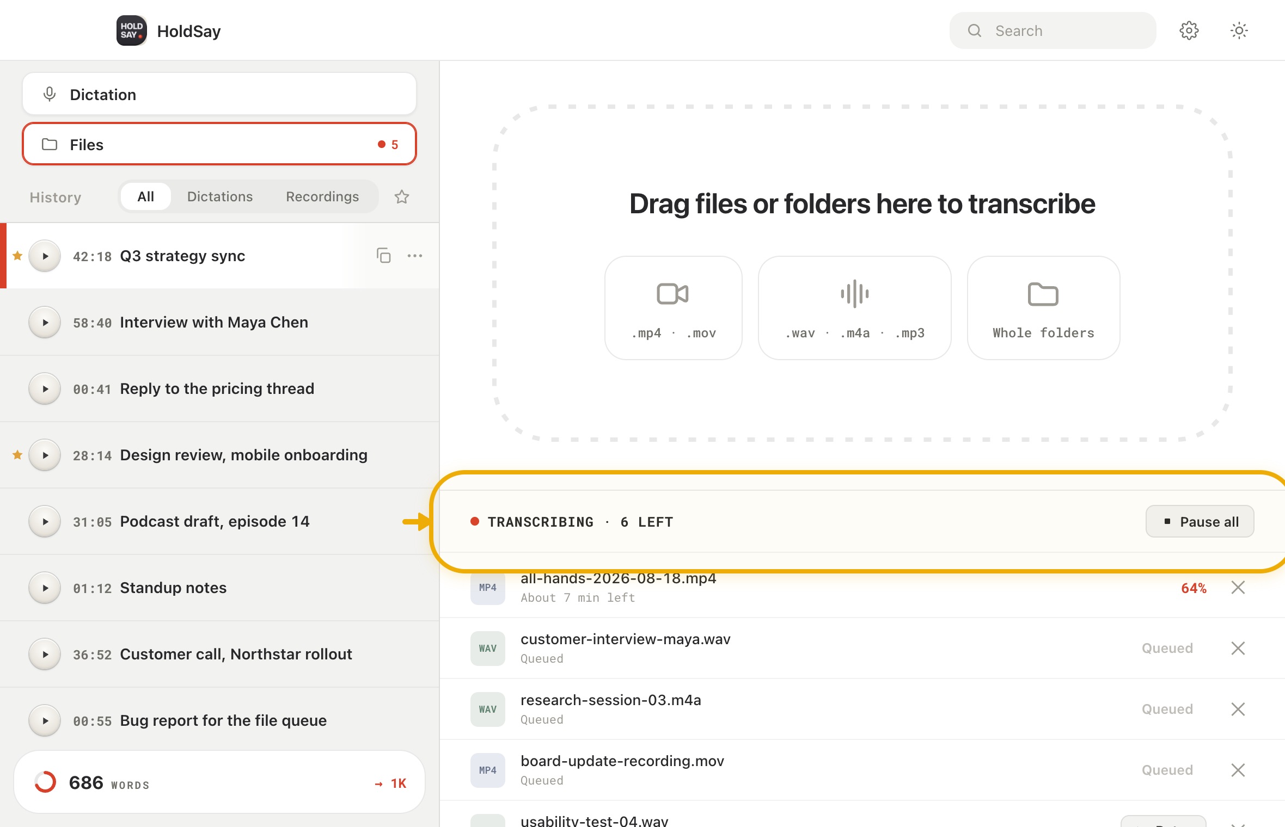Switch to the Dictations filter tab
The image size is (1285, 827).
(220, 196)
